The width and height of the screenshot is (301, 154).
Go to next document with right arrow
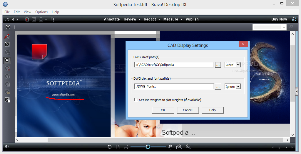17,19
